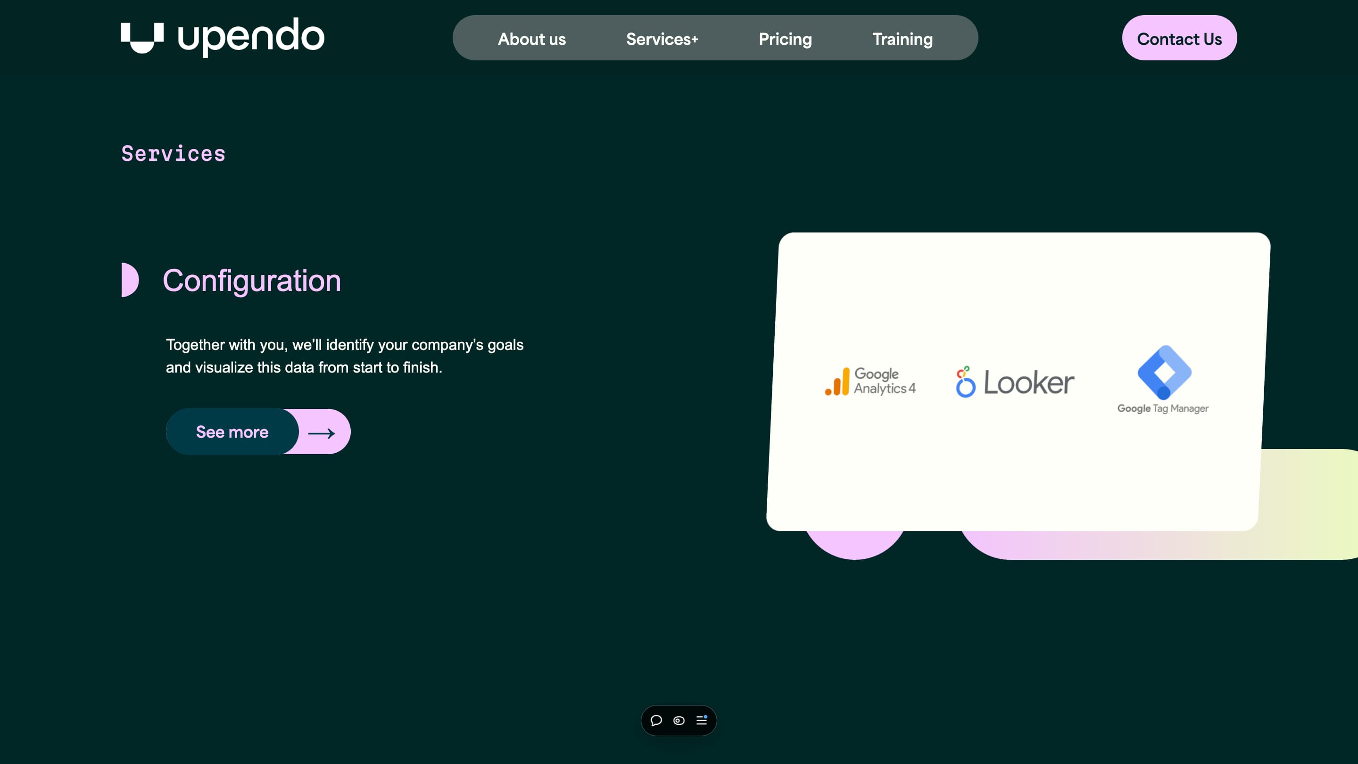This screenshot has width=1358, height=764.
Task: Go to the Pricing page
Action: [785, 39]
